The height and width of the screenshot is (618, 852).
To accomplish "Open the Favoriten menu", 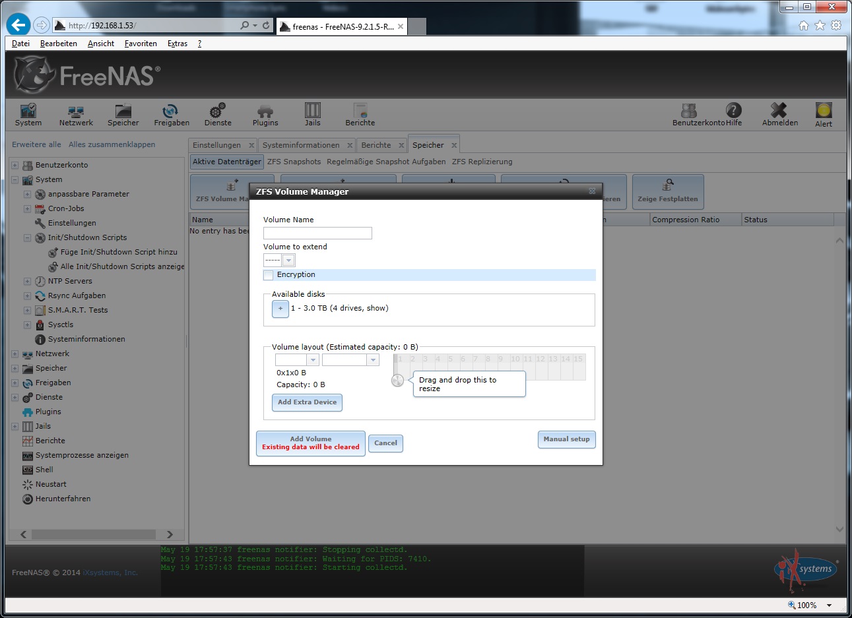I will coord(141,44).
